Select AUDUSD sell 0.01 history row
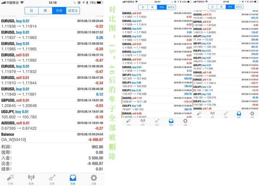Viewport: 259px width, 186px height. pos(52,126)
